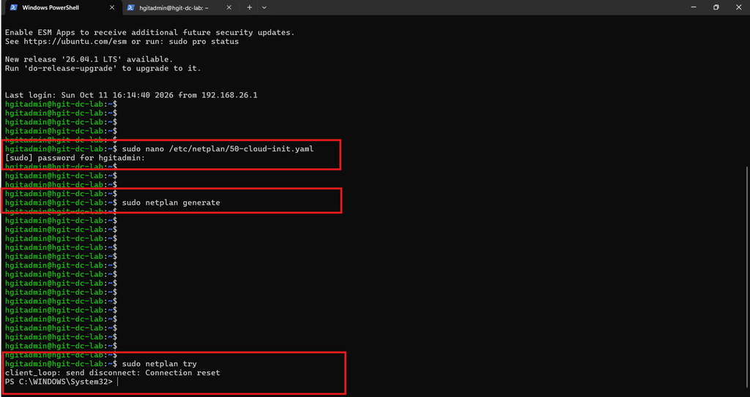The image size is (750, 397).
Task: Restore down the terminal window
Action: tap(716, 7)
